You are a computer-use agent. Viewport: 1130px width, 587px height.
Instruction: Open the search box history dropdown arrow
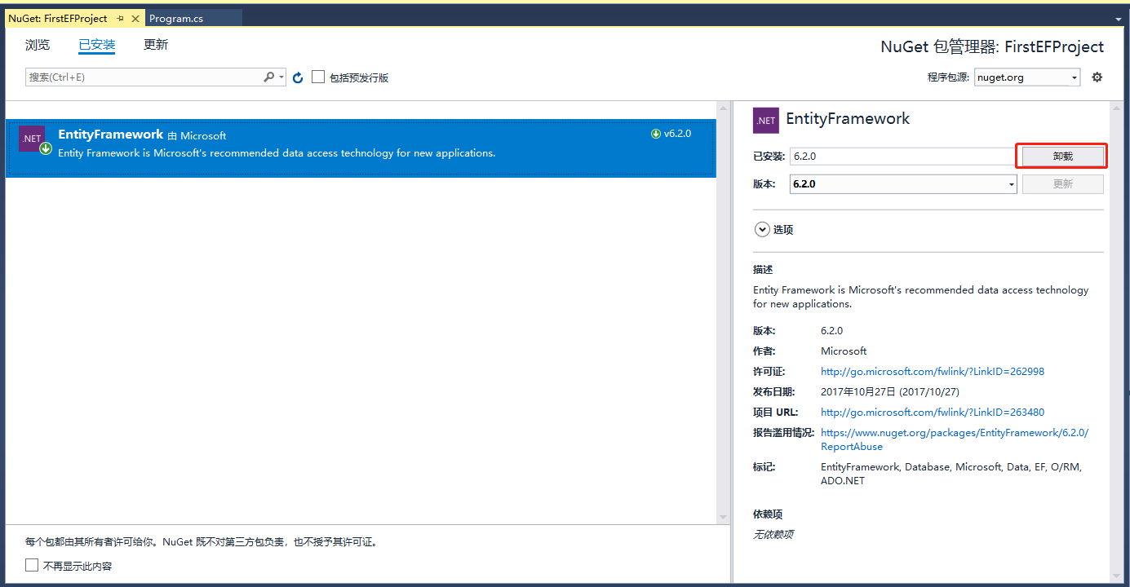point(281,77)
